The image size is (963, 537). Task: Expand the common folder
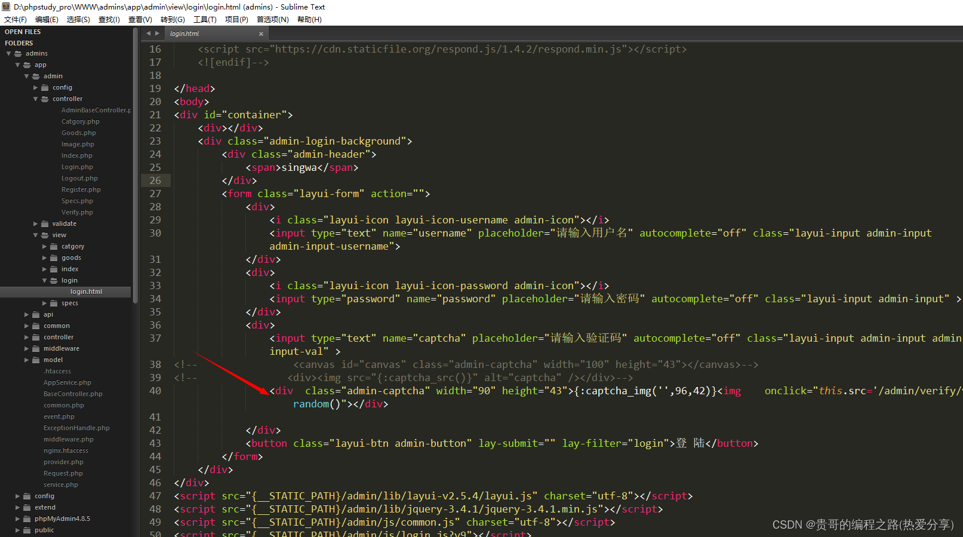pyautogui.click(x=27, y=326)
